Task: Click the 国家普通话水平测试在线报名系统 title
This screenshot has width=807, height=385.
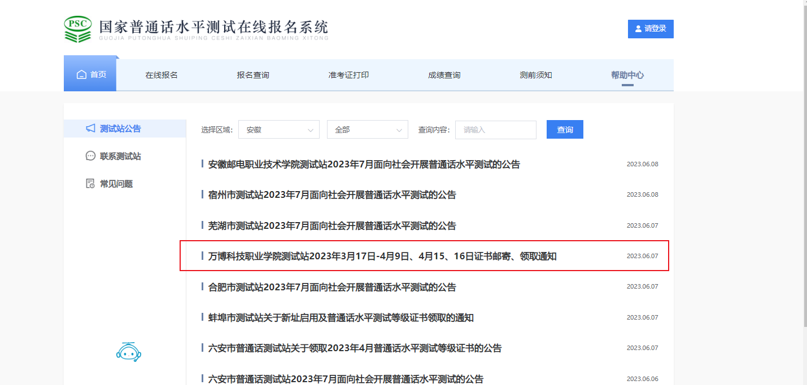Action: [213, 26]
